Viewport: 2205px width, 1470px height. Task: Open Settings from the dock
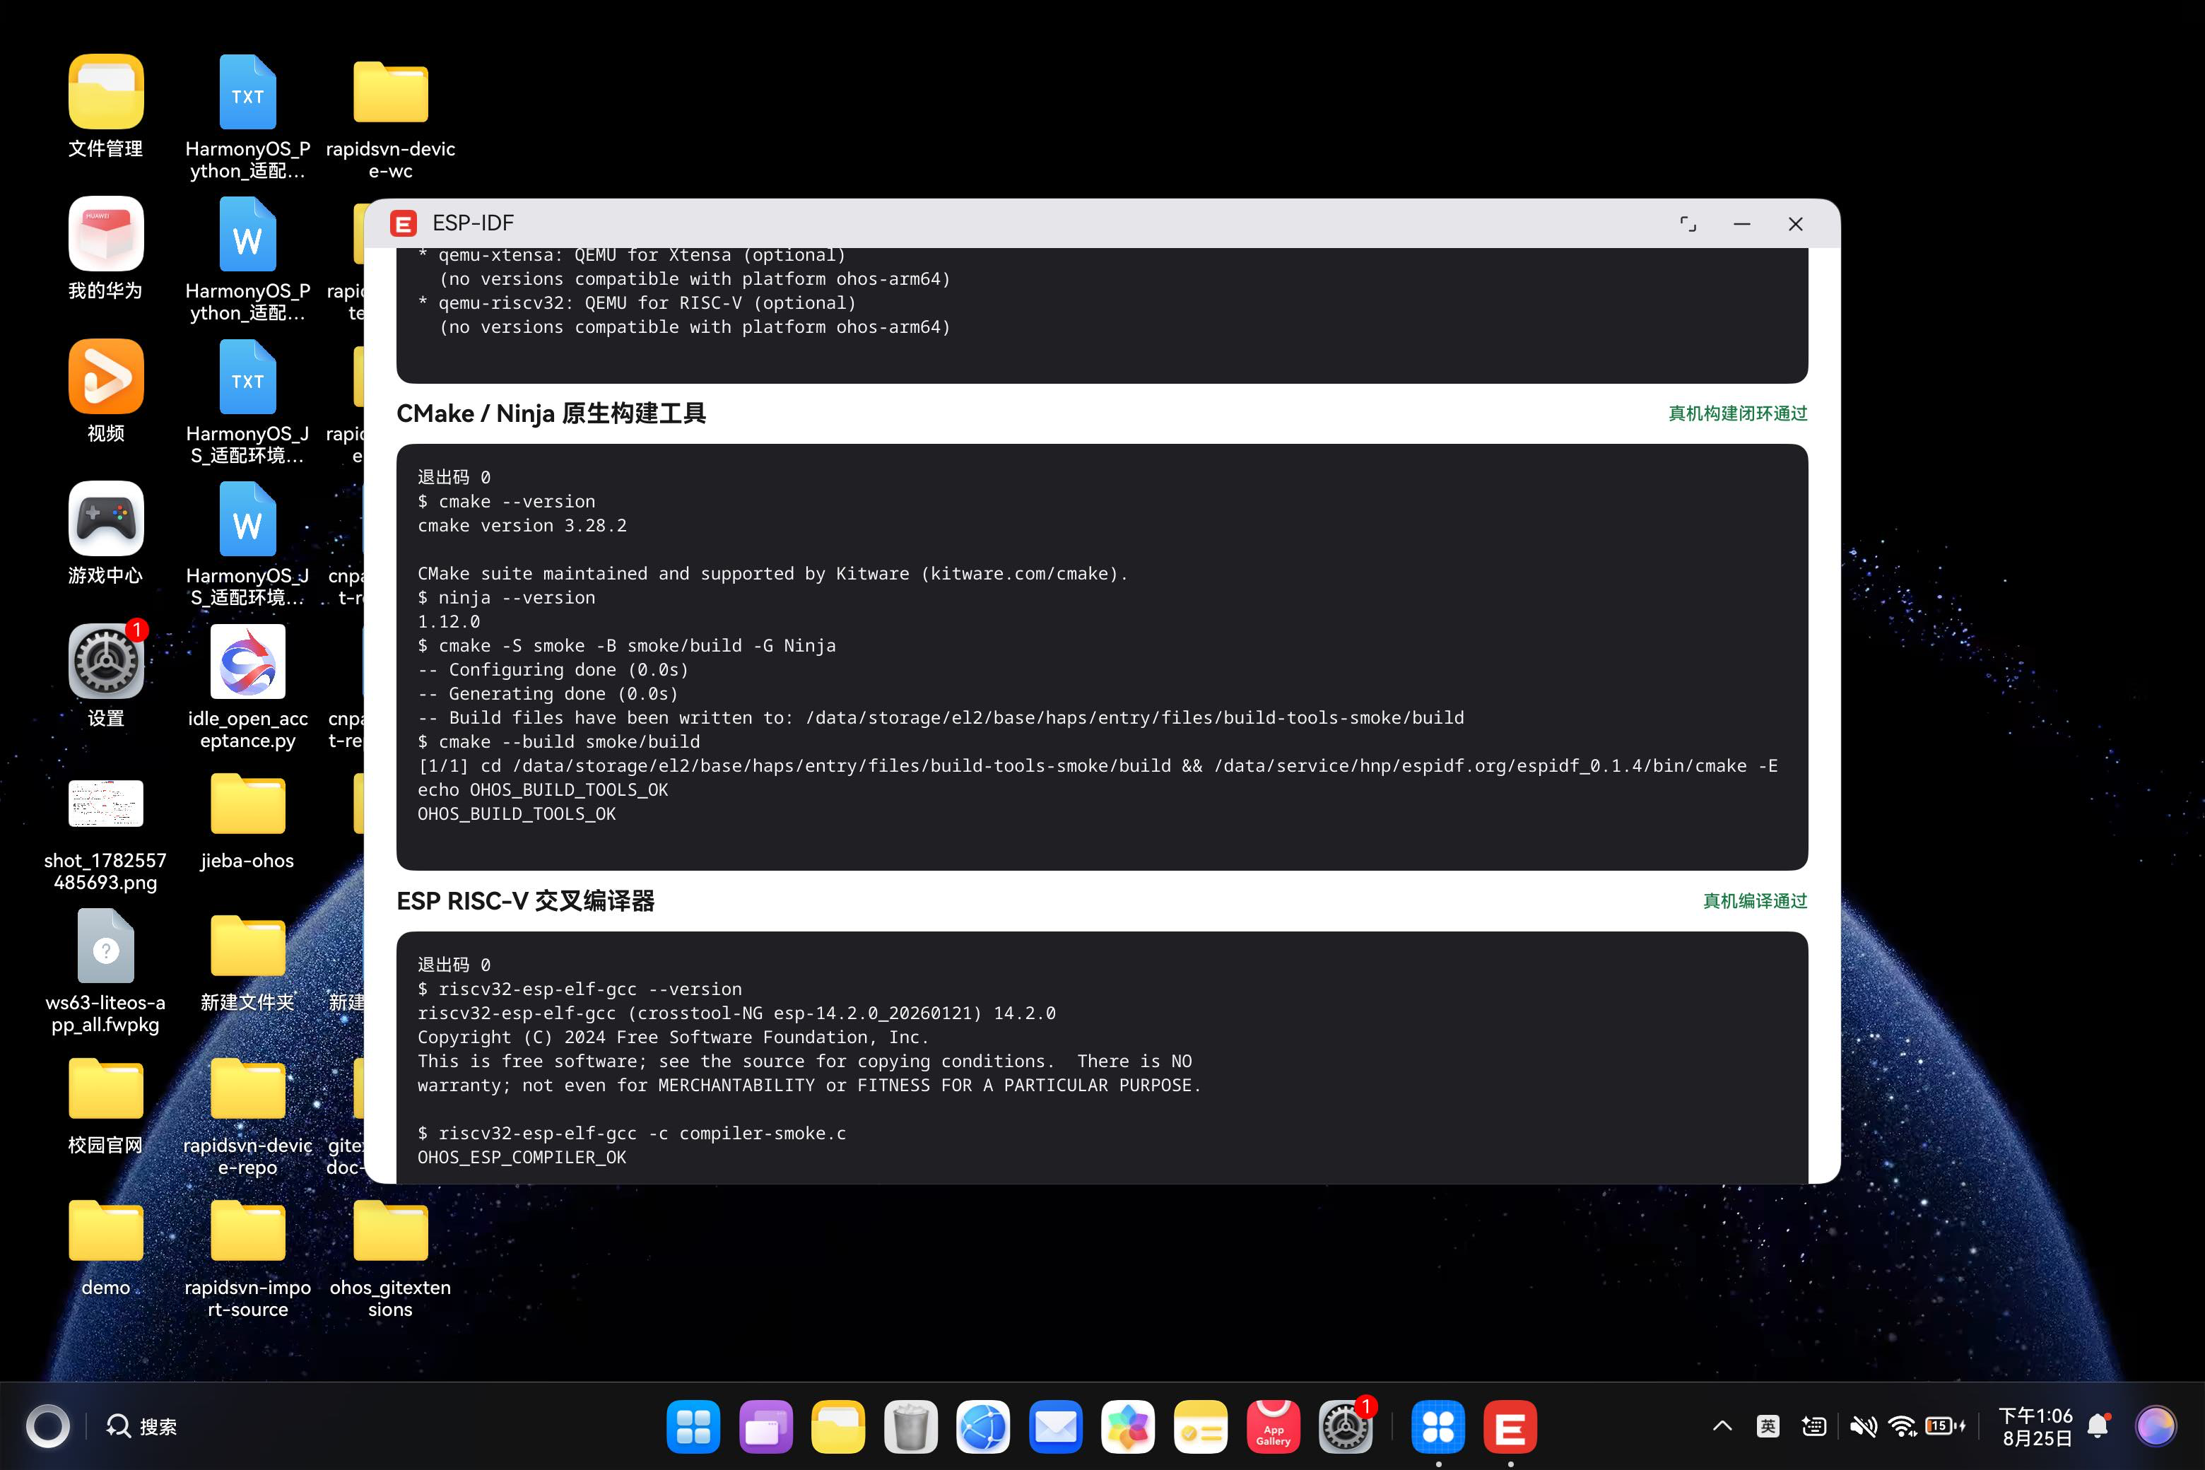click(1346, 1426)
